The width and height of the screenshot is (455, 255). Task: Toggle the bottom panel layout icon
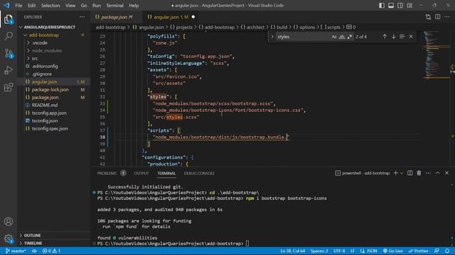(391, 6)
